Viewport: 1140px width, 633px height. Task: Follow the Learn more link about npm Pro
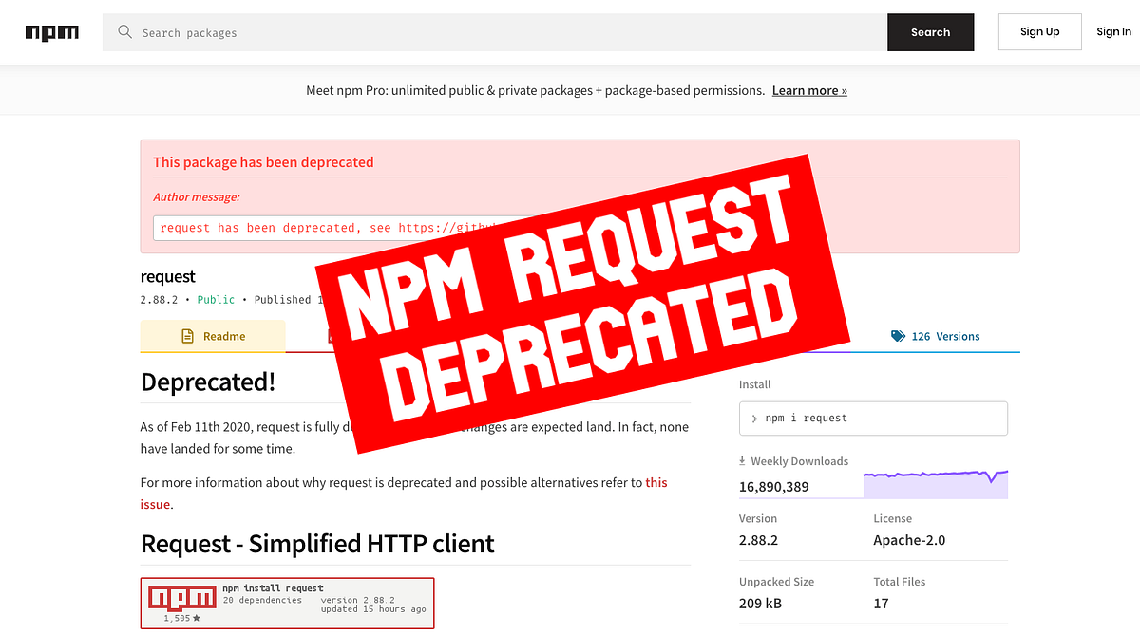coord(808,90)
